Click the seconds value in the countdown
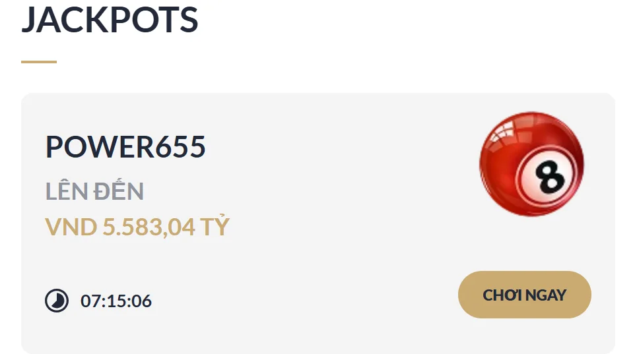This screenshot has width=635, height=354. tap(142, 301)
